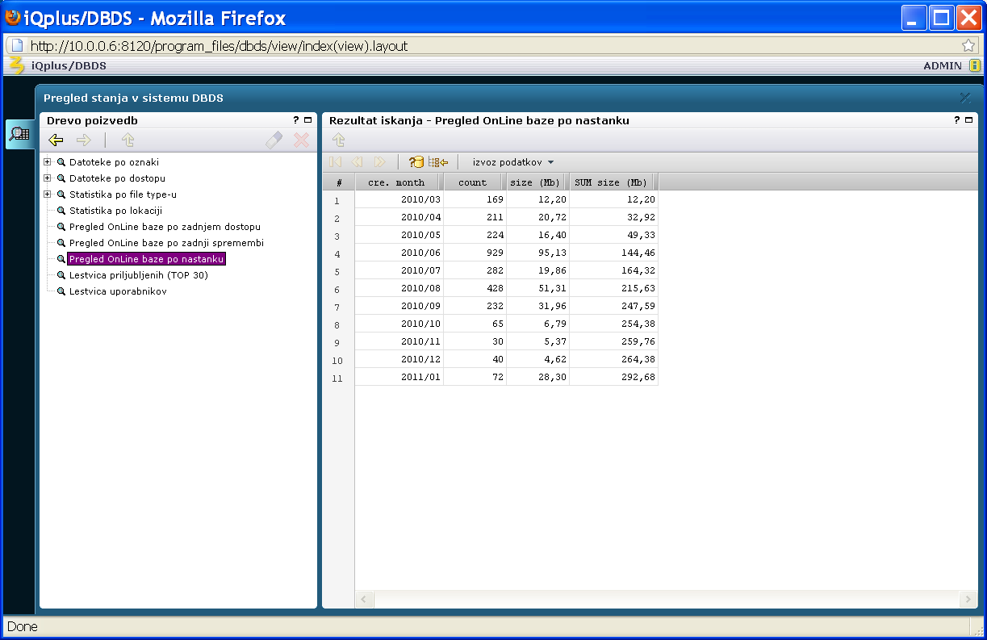The width and height of the screenshot is (987, 640).
Task: Open Pregled OnLine baze po zadnji spremembi
Action: (x=166, y=243)
